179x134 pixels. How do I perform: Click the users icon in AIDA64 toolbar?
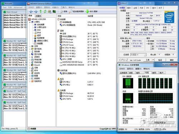[x=49, y=11]
